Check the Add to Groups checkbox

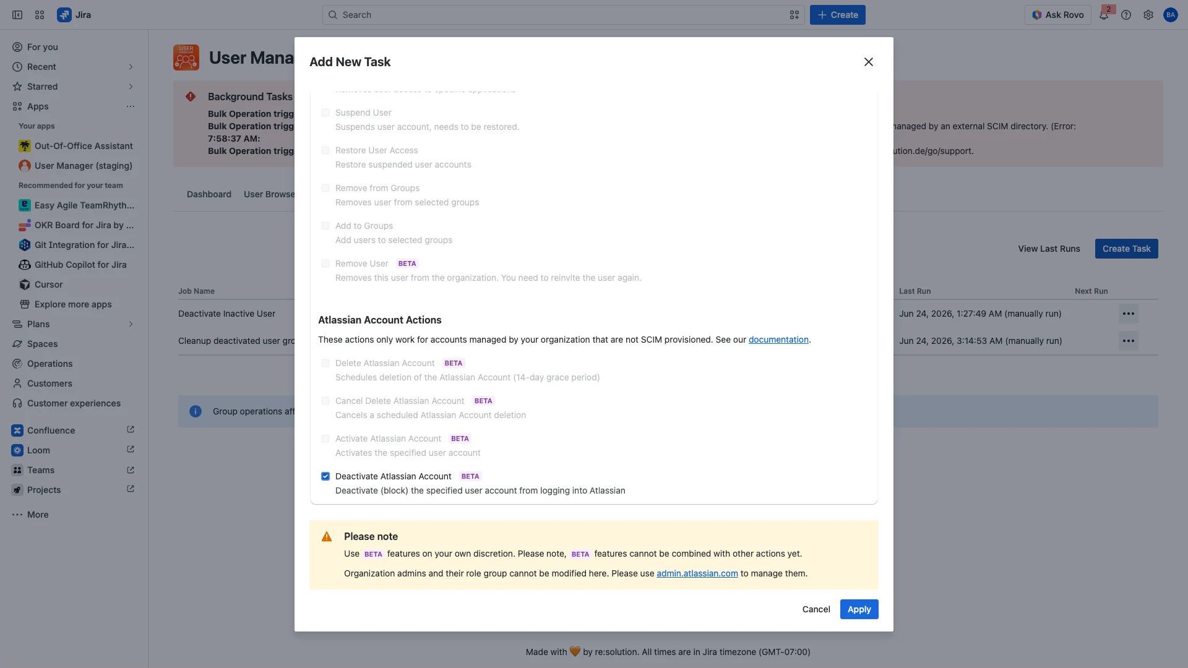click(x=325, y=226)
